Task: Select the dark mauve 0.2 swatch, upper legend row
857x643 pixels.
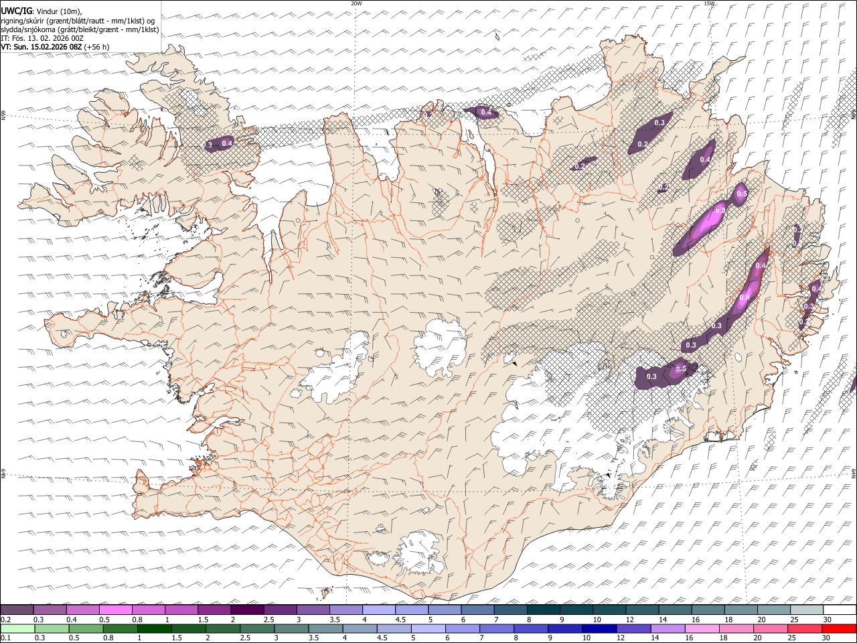Action: coord(17,610)
